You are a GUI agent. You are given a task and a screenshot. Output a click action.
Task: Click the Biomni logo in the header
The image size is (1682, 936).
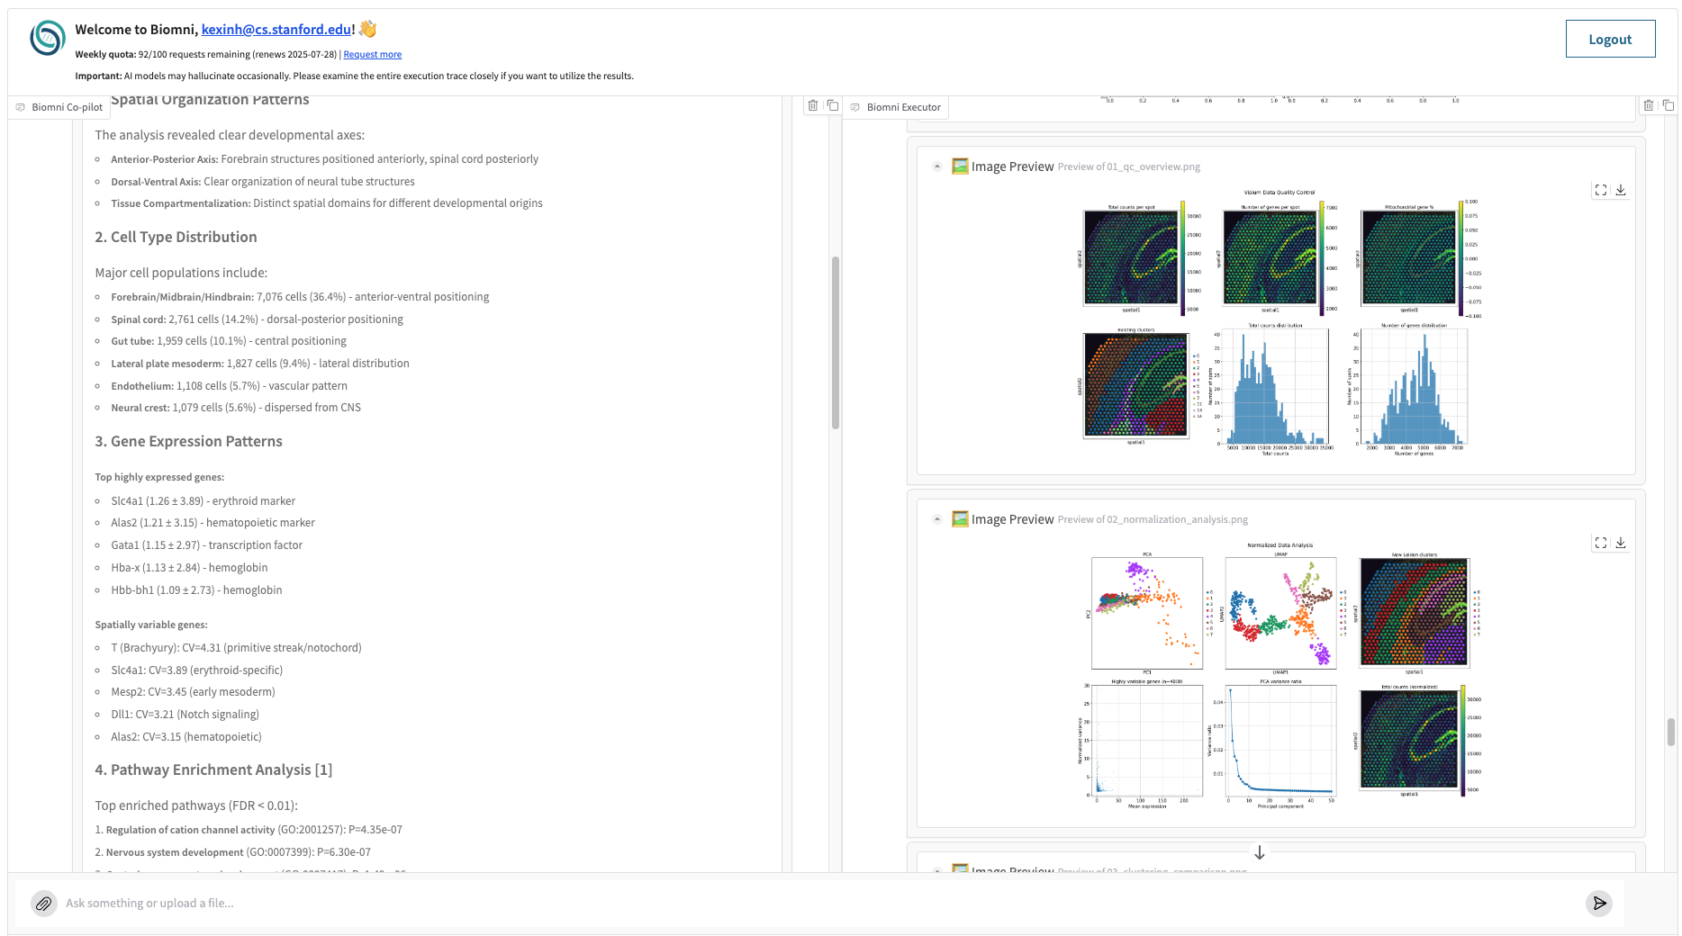pyautogui.click(x=47, y=38)
